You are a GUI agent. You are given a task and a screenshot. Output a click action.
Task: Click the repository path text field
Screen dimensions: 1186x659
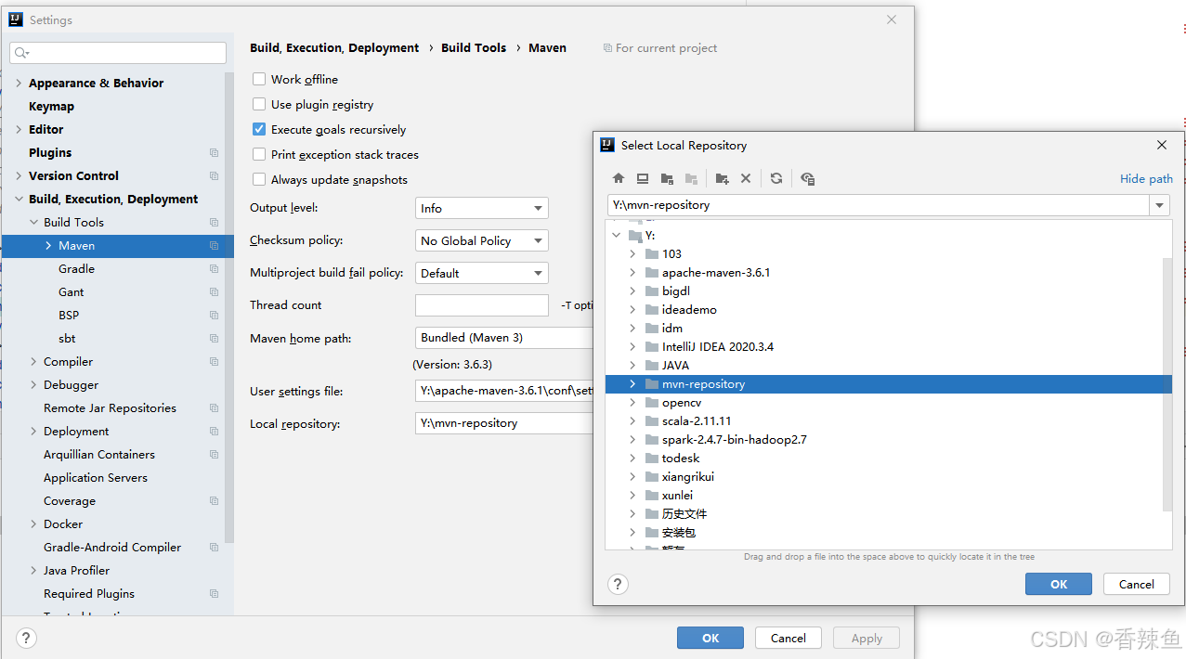(x=879, y=205)
